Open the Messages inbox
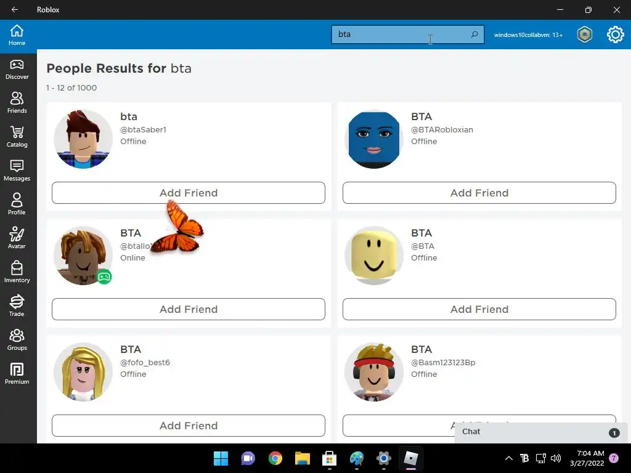This screenshot has width=631, height=473. pos(17,171)
